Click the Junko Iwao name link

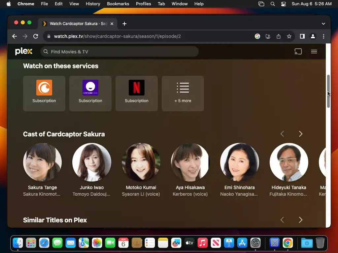tap(92, 187)
